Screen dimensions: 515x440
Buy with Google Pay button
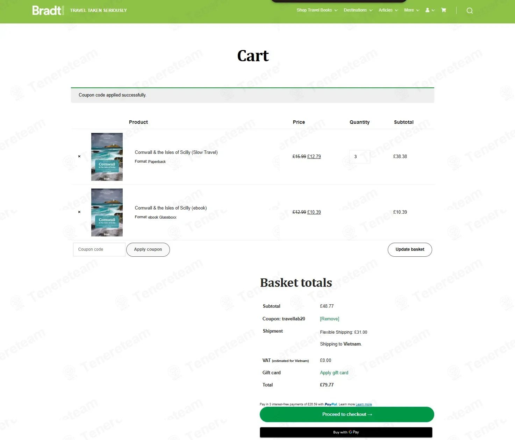pos(346,432)
